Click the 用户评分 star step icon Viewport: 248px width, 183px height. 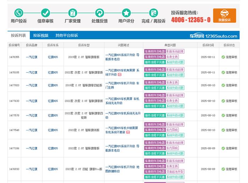pyautogui.click(x=126, y=13)
